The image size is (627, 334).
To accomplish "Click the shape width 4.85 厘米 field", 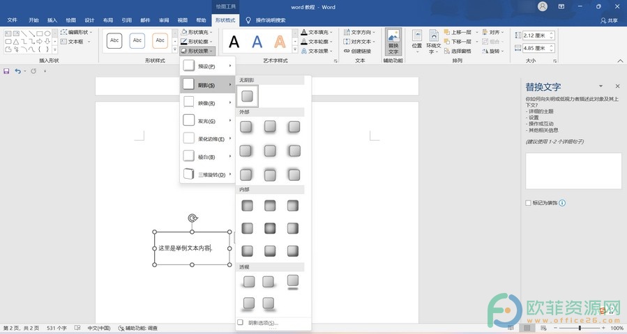I will [x=536, y=48].
